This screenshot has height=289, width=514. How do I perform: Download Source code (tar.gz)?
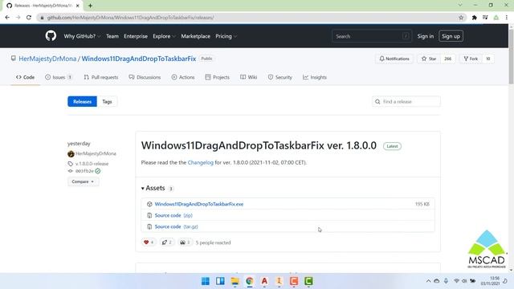point(177,226)
